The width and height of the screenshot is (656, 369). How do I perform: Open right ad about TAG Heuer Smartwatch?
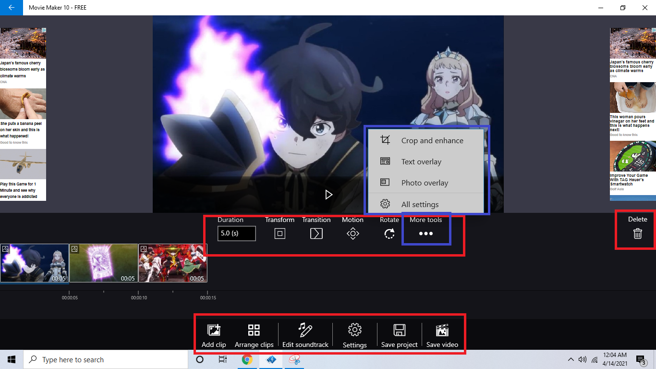pos(633,166)
